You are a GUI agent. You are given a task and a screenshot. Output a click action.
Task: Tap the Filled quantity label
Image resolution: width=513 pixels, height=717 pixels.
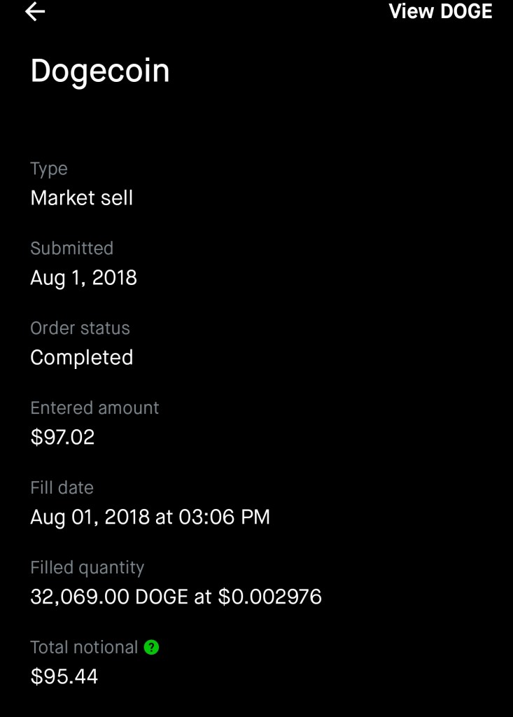87,568
